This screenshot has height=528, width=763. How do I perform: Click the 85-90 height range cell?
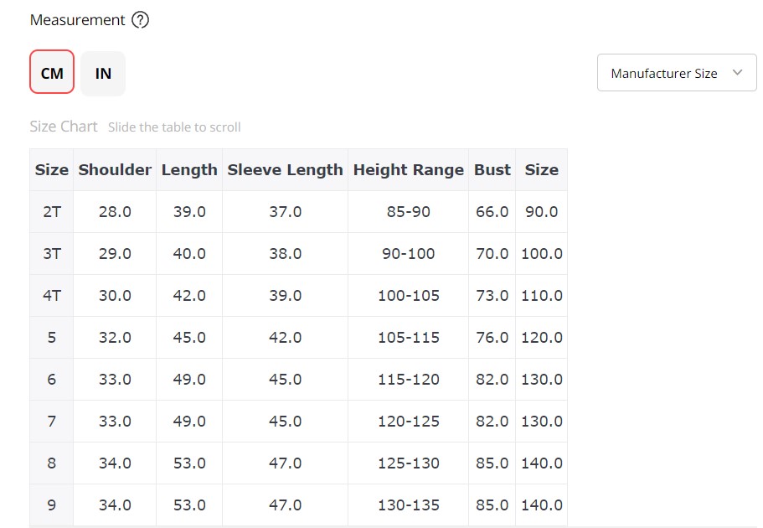pyautogui.click(x=408, y=211)
